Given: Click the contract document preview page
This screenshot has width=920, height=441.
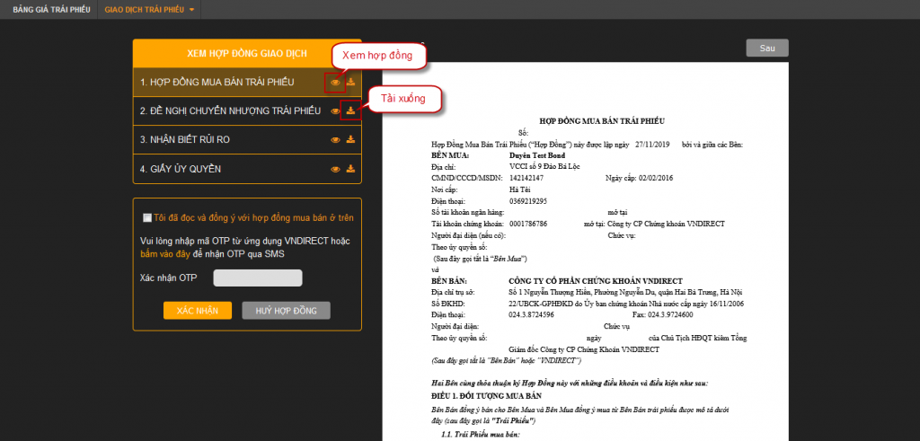Looking at the screenshot, I should click(586, 269).
